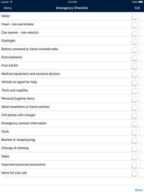Image resolution: width=144 pixels, height=192 pixels.
Task: Share the emergency checklist
Action: [139, 190]
